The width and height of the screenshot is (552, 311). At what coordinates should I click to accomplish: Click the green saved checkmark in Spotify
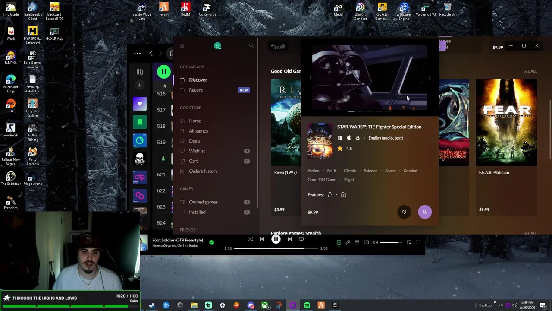tap(211, 243)
